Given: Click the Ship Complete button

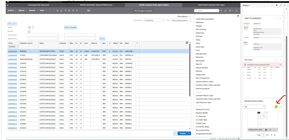Looking at the screenshot, I should click(x=71, y=27).
